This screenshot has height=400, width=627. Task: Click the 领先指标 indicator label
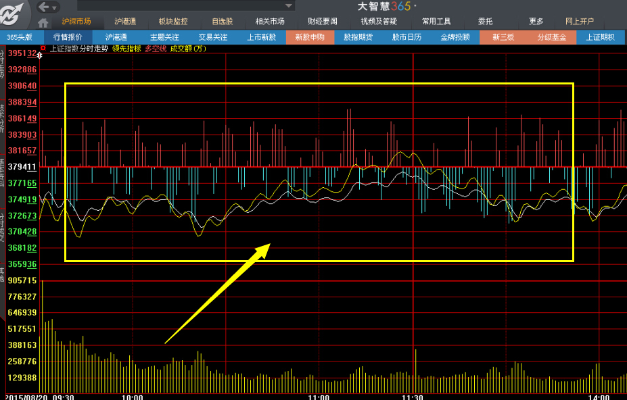(x=126, y=49)
